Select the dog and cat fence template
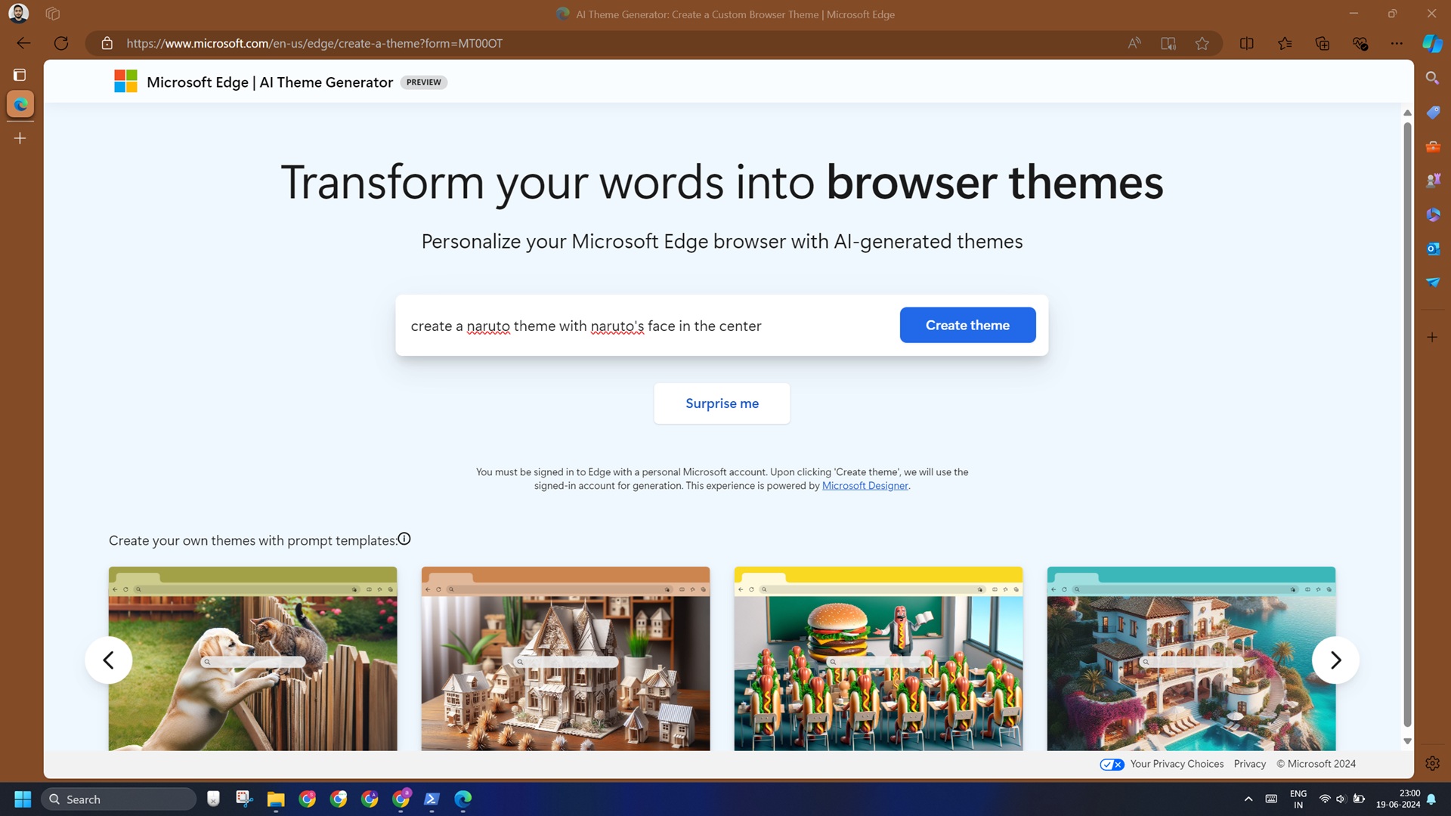1451x816 pixels. tap(252, 659)
